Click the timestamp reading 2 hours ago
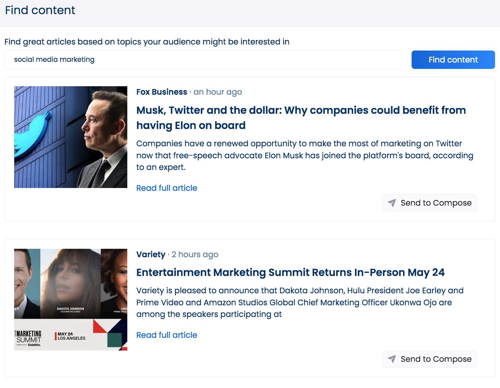 (195, 254)
